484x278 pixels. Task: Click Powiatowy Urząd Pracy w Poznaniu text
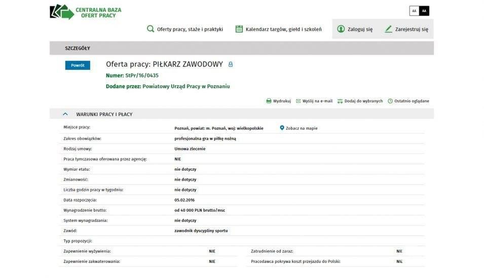pyautogui.click(x=186, y=87)
